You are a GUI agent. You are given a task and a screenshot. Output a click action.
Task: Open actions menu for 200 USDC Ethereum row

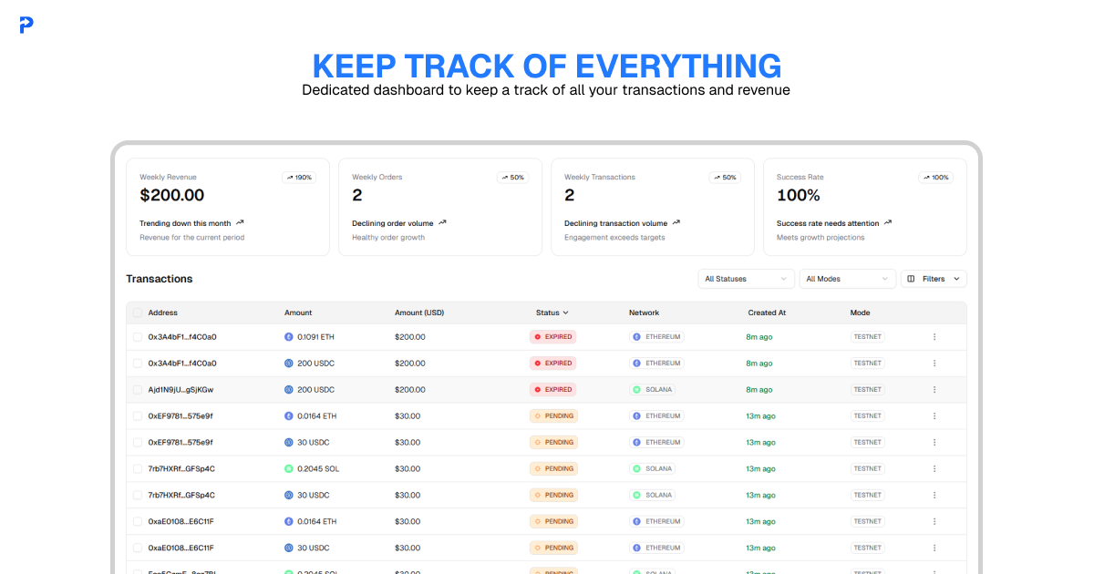click(934, 364)
